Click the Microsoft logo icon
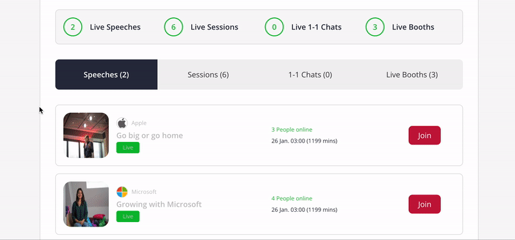 pos(122,192)
